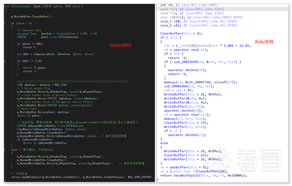Image resolution: width=292 pixels, height=186 pixels.
Task: Select the 'memcpy(v9, &unk_10045760, sizeof(v9));' line
Action: [201, 82]
